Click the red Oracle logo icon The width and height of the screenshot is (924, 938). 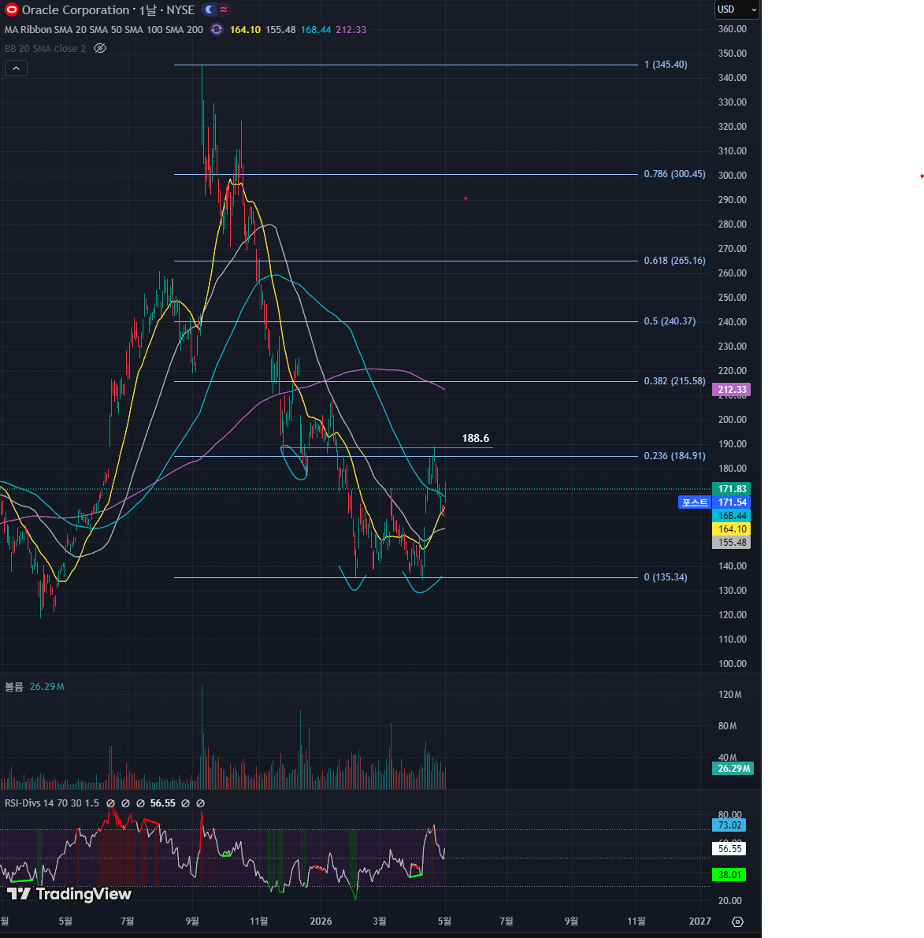coord(11,9)
